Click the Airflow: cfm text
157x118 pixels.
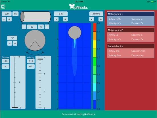pyautogui.click(x=114, y=51)
